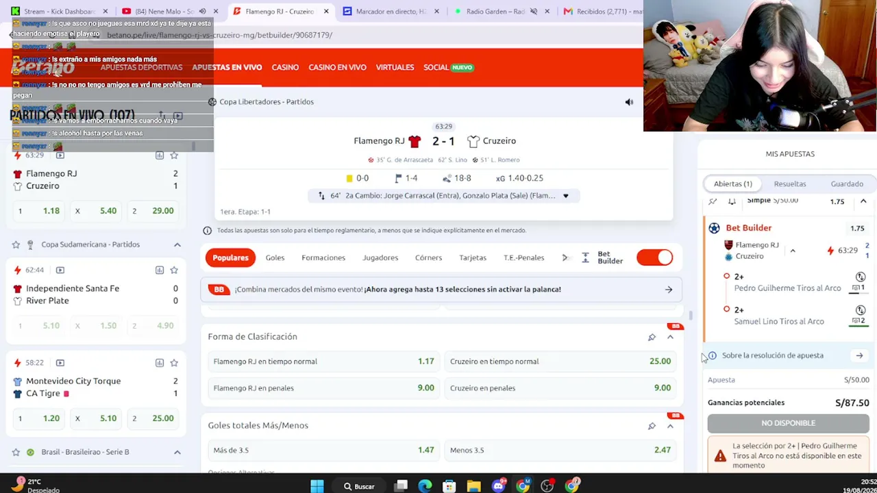Switch to Resueltas bets tab
The image size is (877, 493).
point(790,184)
